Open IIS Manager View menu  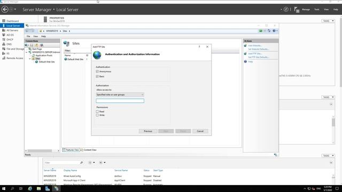point(36,36)
